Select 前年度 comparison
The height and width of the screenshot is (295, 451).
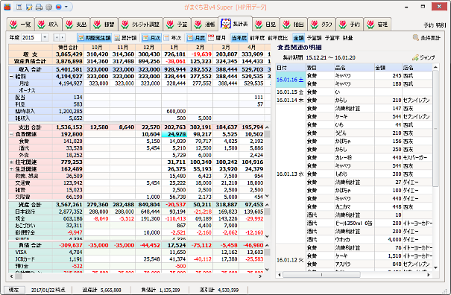pos(257,38)
